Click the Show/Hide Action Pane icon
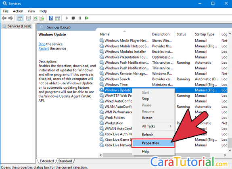The image size is (232, 169). click(58, 18)
